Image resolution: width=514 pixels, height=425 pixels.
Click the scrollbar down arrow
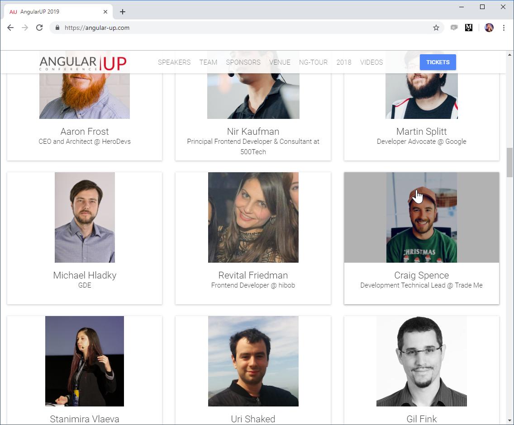(x=510, y=420)
